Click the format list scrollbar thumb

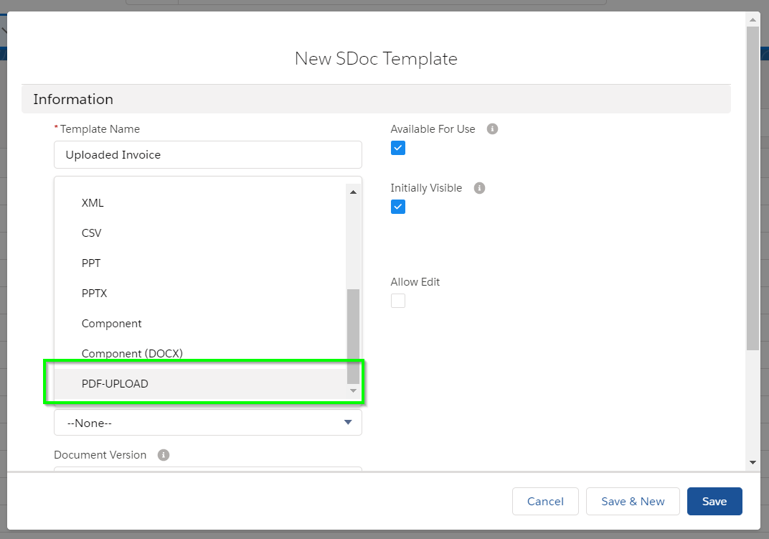coord(353,337)
